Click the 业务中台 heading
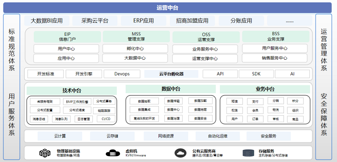Image resolution: width=337 pixels, height=162 pixels. (x=265, y=89)
